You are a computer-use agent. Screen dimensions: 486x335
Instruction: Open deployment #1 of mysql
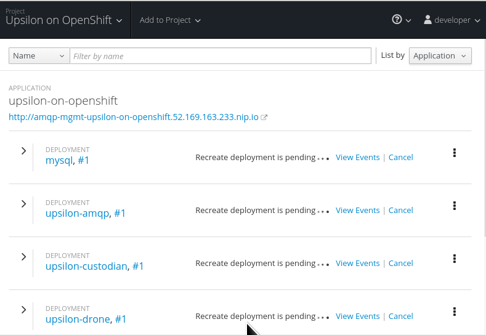coord(83,161)
